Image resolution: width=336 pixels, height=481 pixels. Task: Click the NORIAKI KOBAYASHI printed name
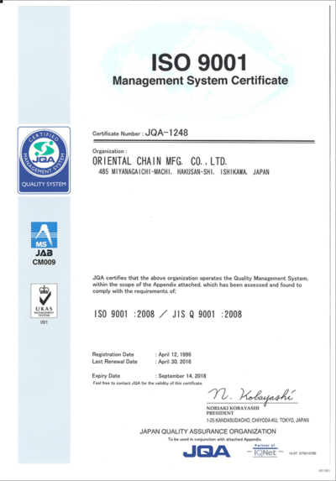(233, 408)
